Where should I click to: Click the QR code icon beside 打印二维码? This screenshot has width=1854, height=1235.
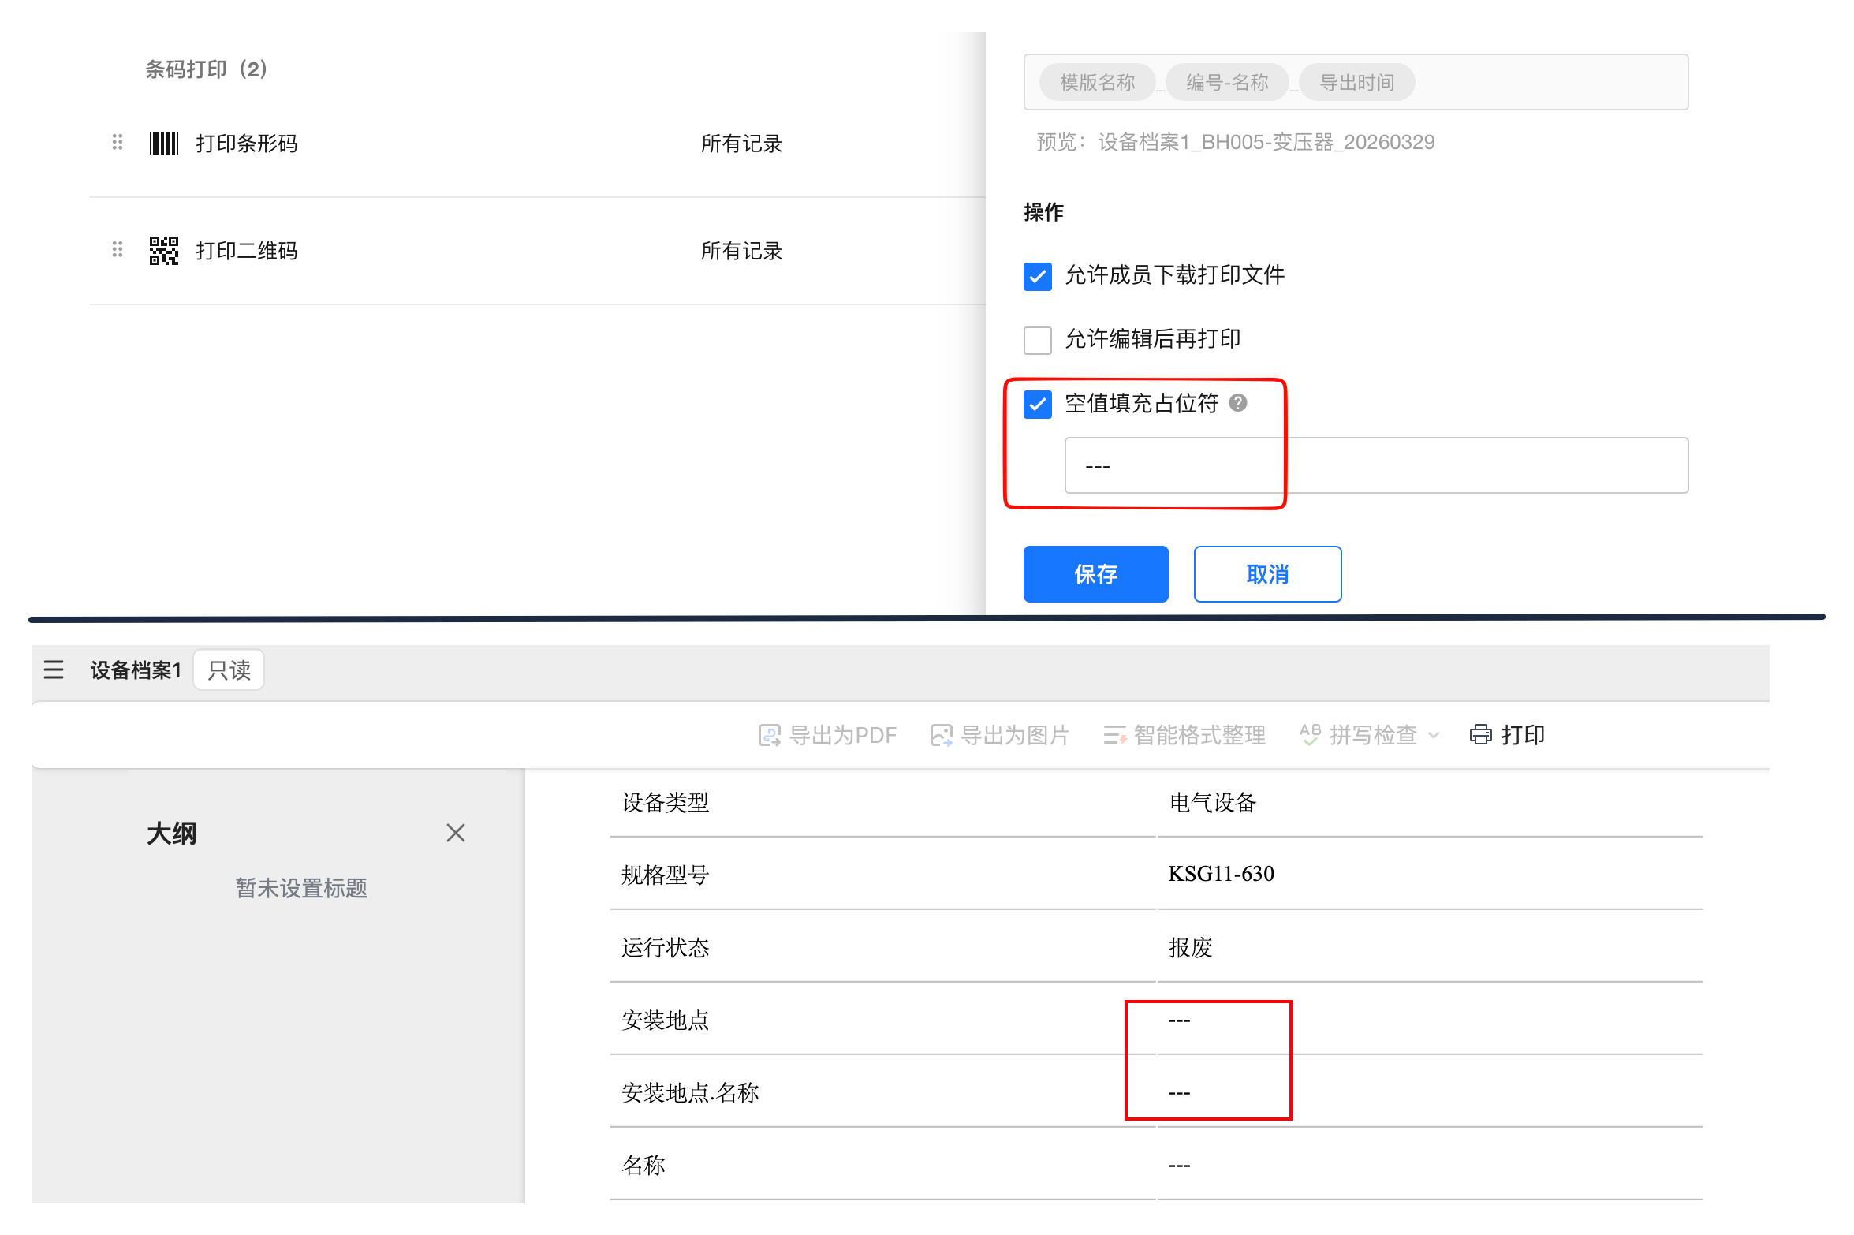click(164, 251)
